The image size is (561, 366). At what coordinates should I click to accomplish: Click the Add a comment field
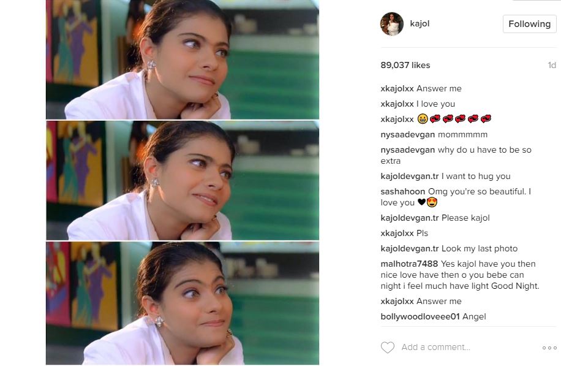pos(436,347)
